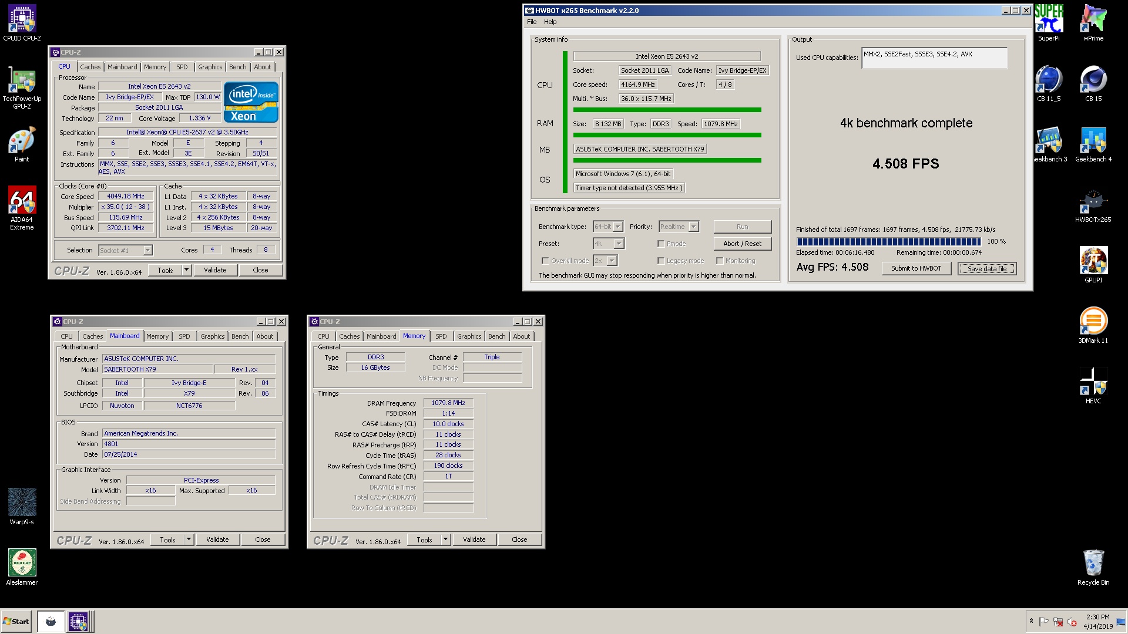Select the HWBOT x265 taskbar button
Image resolution: width=1128 pixels, height=634 pixels.
pos(51,622)
